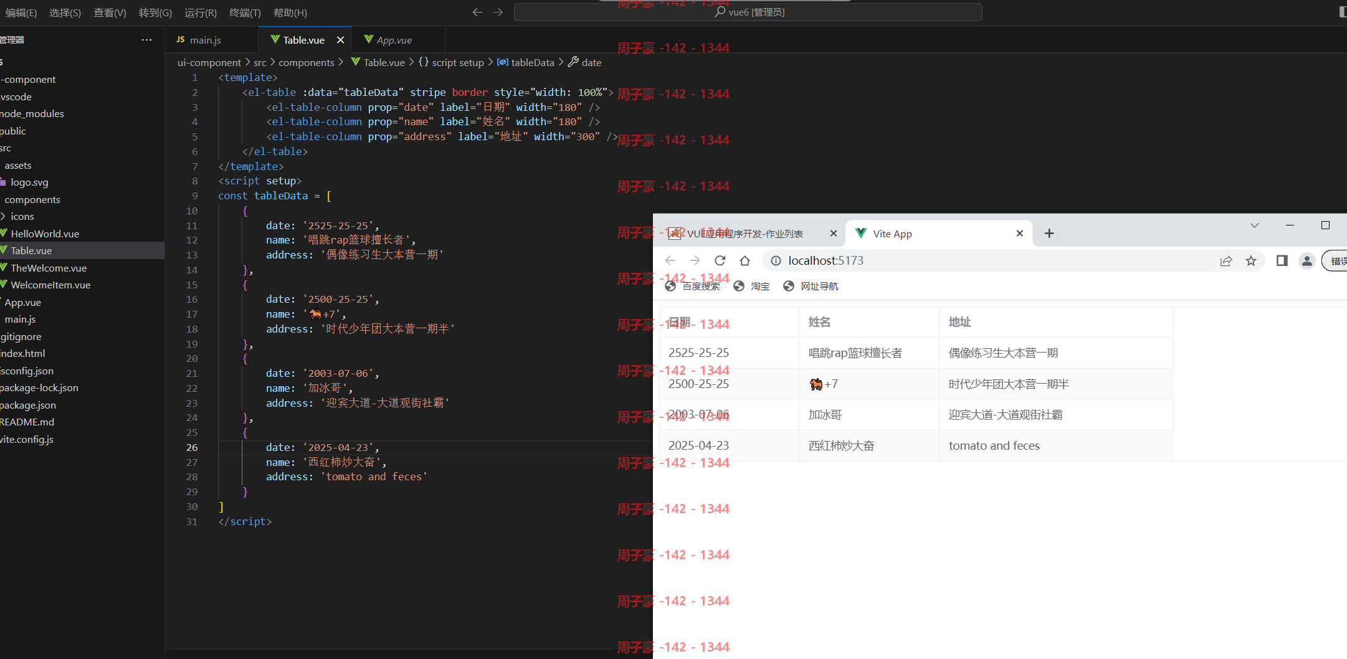Image resolution: width=1347 pixels, height=659 pixels.
Task: Click line number 26 in editor gutter
Action: 192,448
